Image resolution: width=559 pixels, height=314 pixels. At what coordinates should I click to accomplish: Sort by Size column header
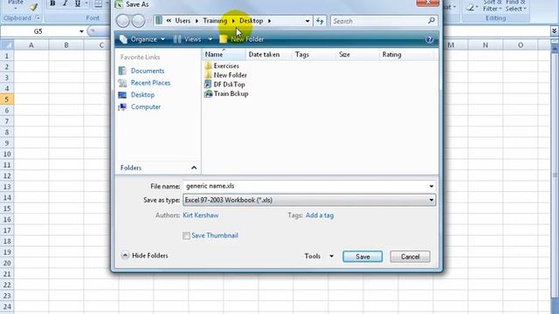[x=357, y=54]
